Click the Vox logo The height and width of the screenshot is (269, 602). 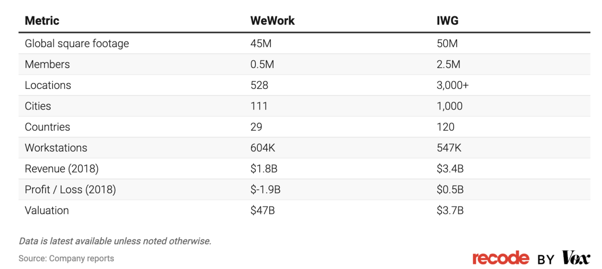point(576,258)
